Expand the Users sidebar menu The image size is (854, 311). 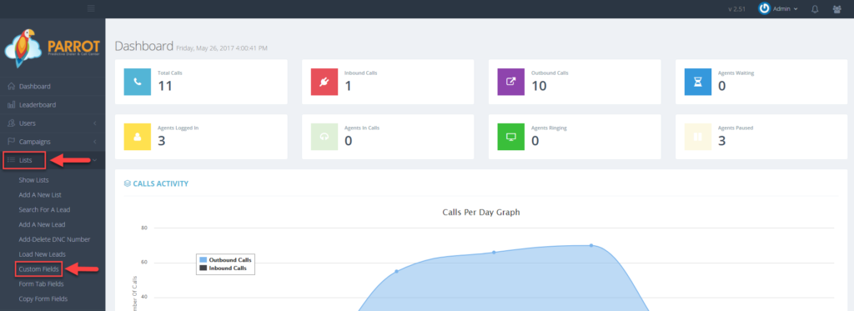click(x=53, y=123)
